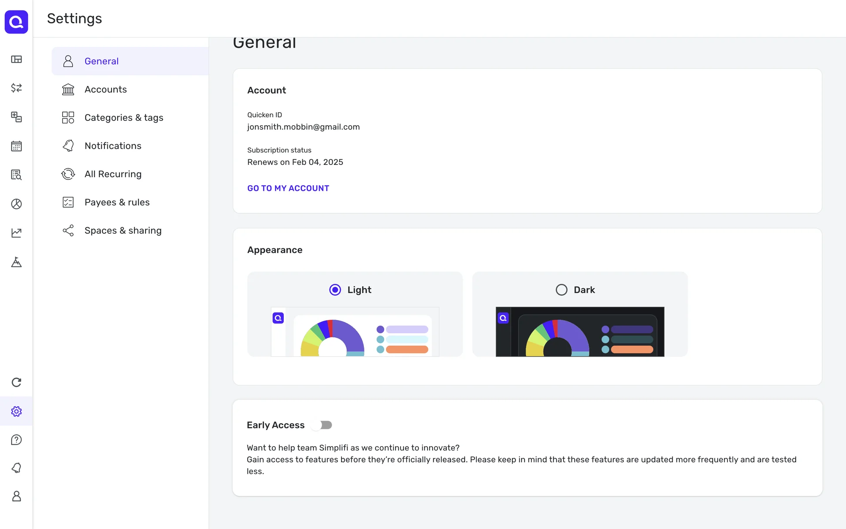The image size is (846, 529).
Task: Click the refresh icon in left rail
Action: (16, 382)
